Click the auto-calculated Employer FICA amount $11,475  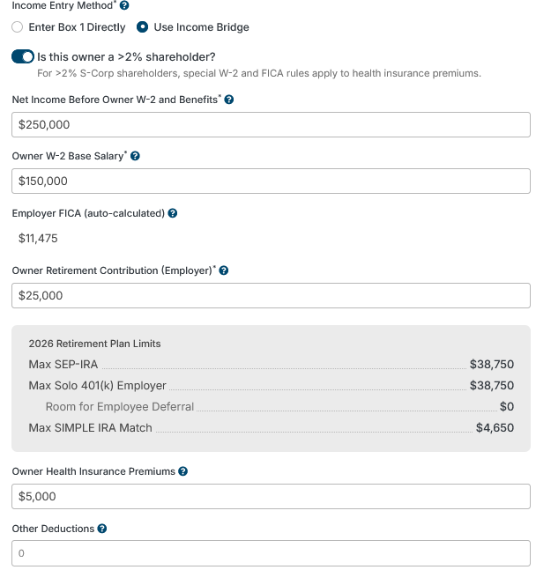(38, 239)
